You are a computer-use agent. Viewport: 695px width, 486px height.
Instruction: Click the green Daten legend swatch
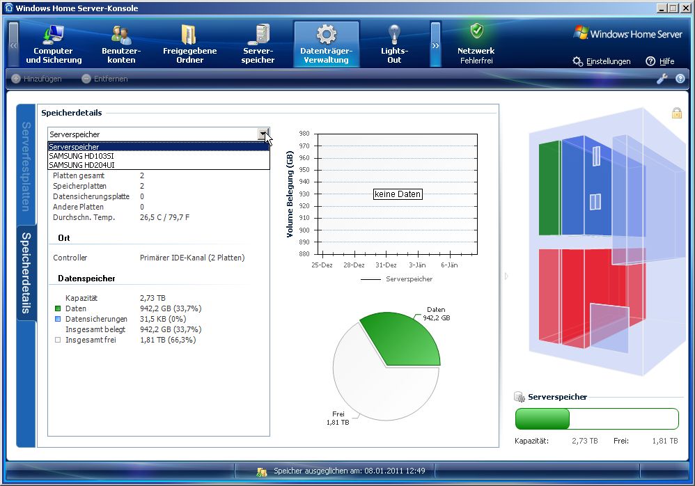(x=58, y=308)
